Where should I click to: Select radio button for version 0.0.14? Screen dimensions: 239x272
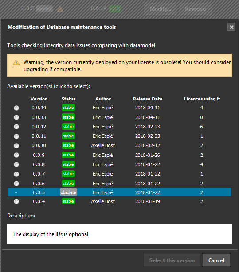(16, 108)
